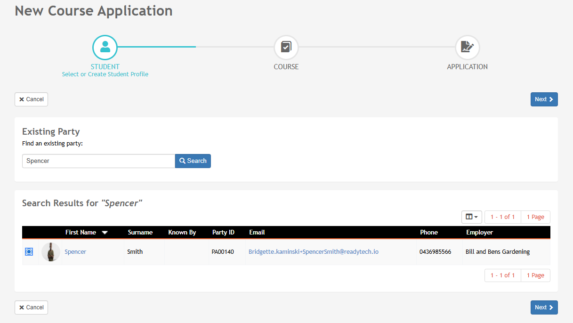Click the top Next button
The height and width of the screenshot is (323, 573).
[544, 99]
